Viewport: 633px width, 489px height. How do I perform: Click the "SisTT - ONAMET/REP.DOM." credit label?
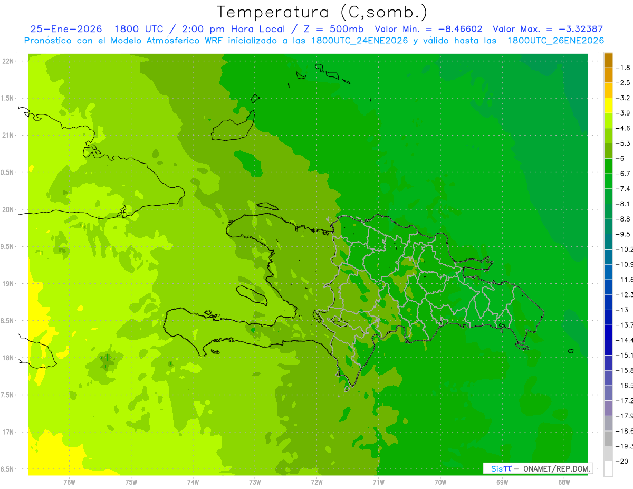point(538,468)
